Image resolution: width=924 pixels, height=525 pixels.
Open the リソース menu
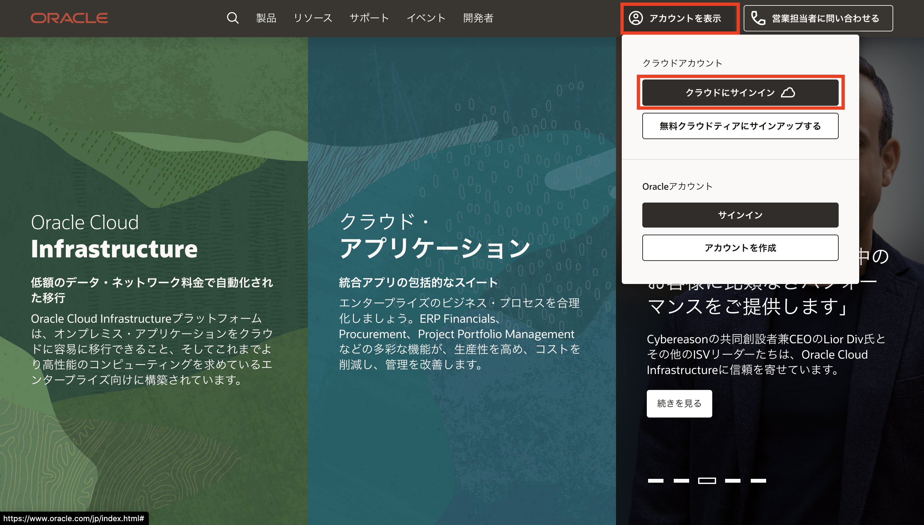point(312,18)
